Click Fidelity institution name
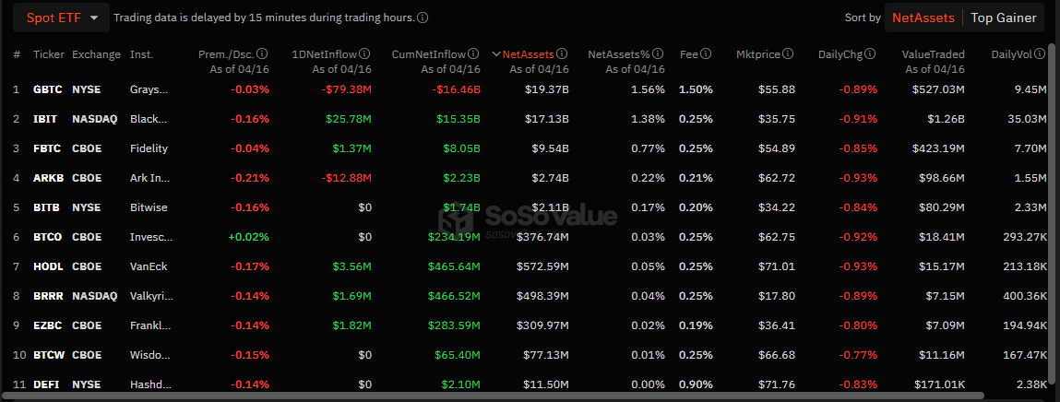Image resolution: width=1060 pixels, height=402 pixels. [149, 148]
